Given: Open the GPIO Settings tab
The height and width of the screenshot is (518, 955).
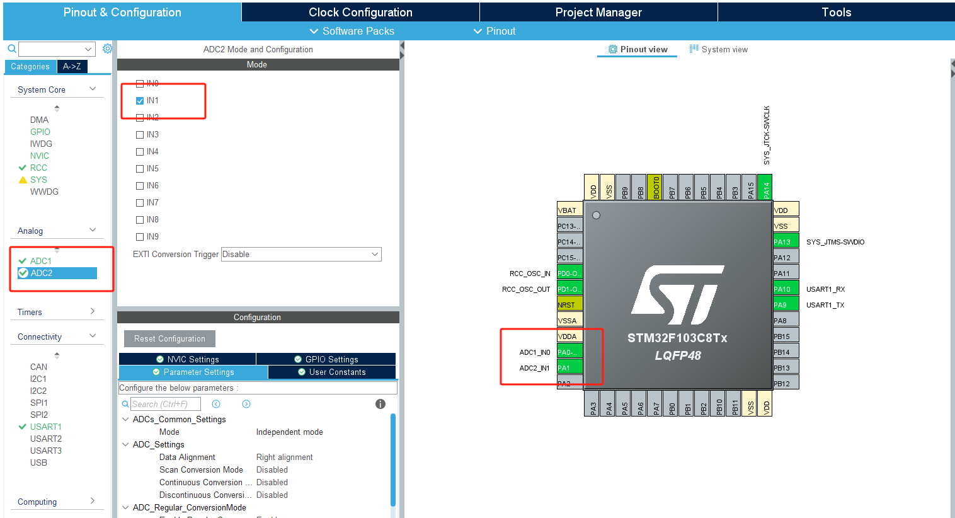Looking at the screenshot, I should tap(326, 359).
